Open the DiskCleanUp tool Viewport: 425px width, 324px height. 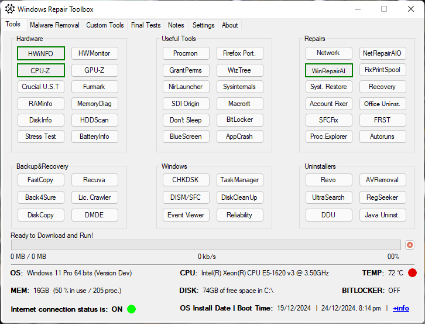(239, 197)
